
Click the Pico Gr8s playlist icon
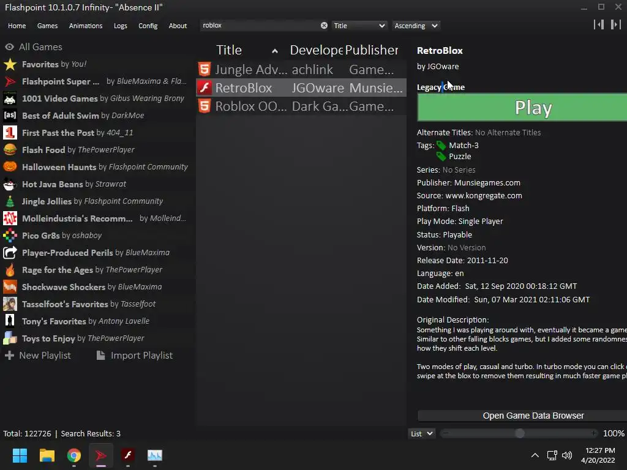click(x=10, y=236)
